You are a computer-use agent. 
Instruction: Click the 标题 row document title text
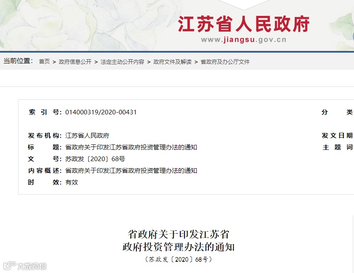click(x=131, y=147)
